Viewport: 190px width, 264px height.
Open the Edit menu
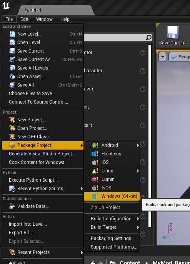coord(24,19)
